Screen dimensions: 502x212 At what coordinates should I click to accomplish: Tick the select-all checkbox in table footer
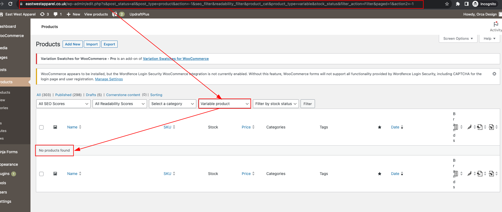tap(41, 174)
